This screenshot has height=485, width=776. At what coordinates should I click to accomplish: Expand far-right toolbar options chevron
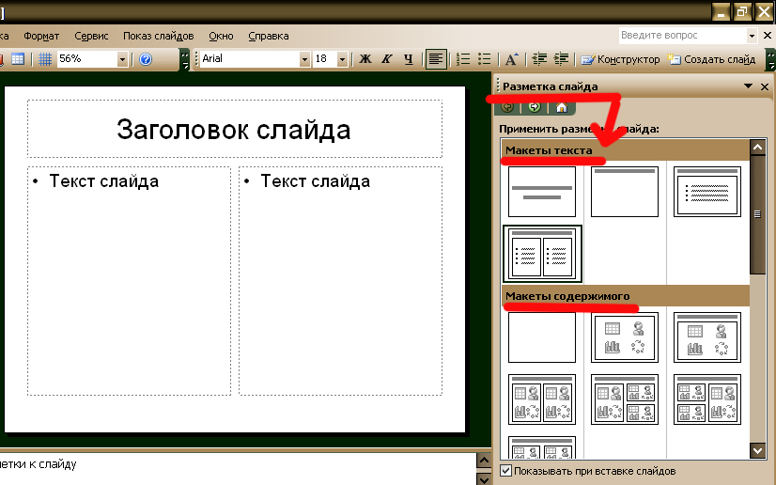tap(770, 59)
